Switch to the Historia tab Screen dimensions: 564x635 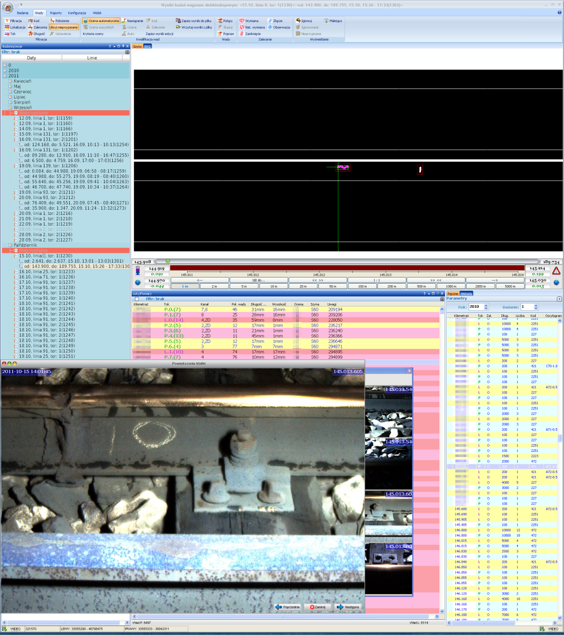[466, 293]
